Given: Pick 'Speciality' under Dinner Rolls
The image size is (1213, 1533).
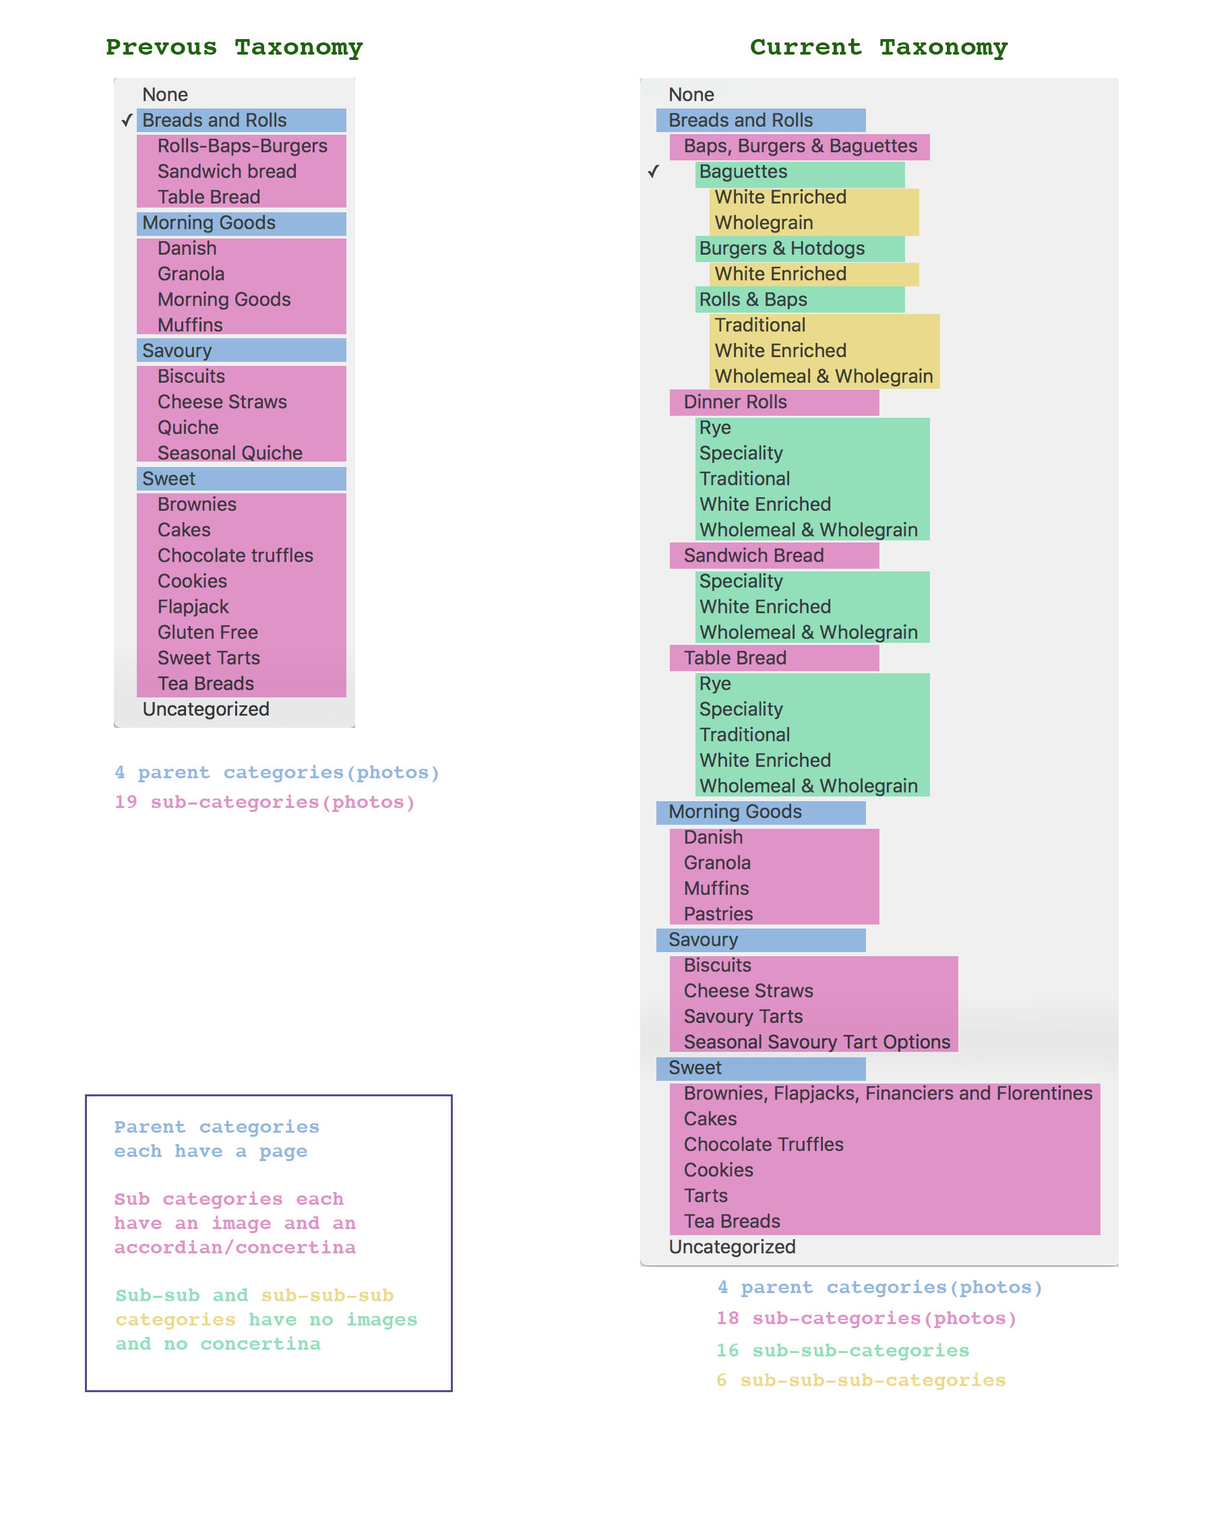Looking at the screenshot, I should click(741, 452).
